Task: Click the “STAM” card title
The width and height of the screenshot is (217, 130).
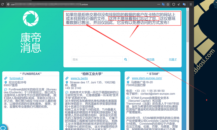Action: [153, 74]
